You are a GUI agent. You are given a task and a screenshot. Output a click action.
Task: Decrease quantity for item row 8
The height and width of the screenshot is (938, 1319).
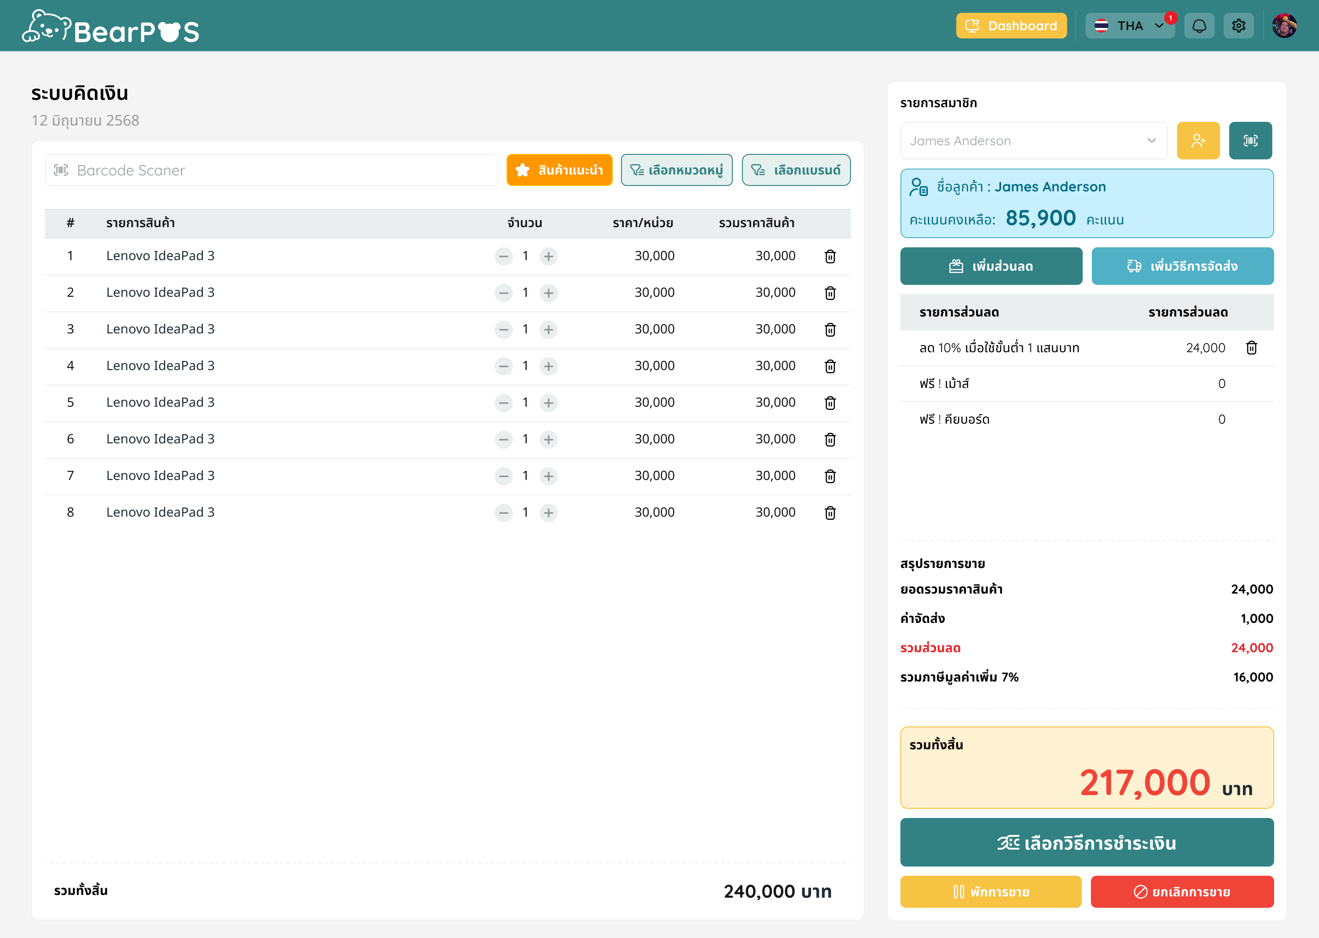pyautogui.click(x=504, y=513)
